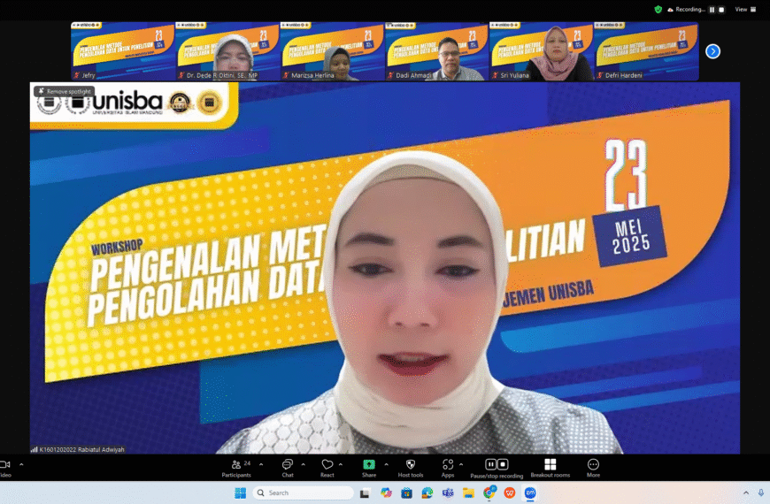Open Breakout rooms
The height and width of the screenshot is (504, 770).
click(550, 465)
